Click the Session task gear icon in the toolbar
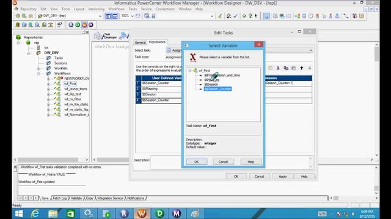The height and width of the screenshot is (219, 391). coord(276,16)
